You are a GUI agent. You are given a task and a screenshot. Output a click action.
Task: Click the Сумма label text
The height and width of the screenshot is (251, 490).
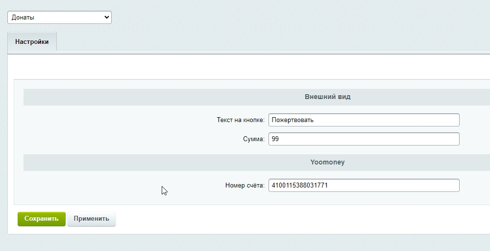click(x=253, y=139)
